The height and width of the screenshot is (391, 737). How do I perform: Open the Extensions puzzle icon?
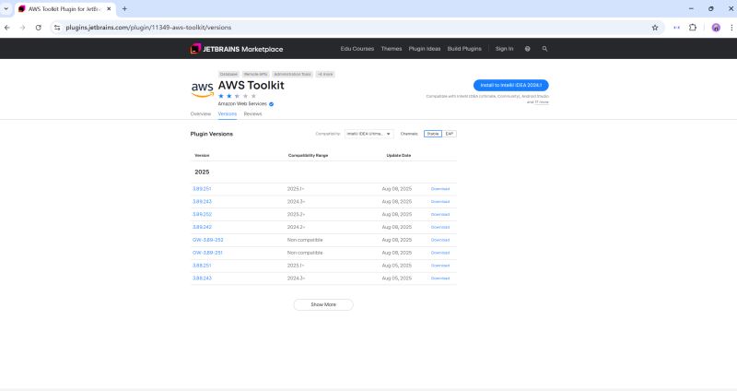pos(693,28)
